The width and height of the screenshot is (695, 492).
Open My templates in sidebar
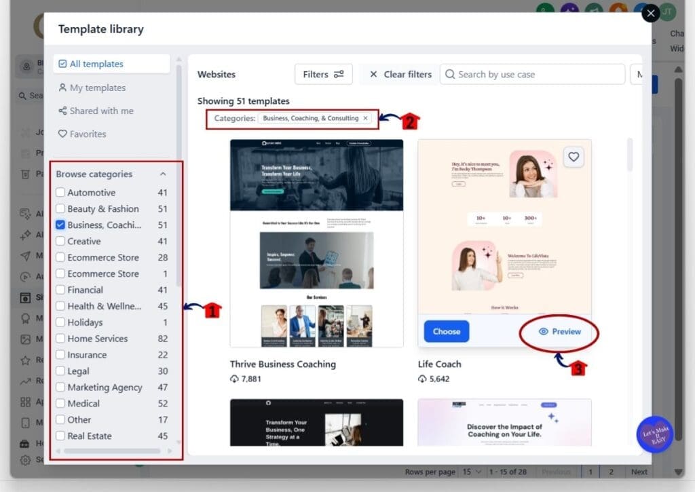(x=92, y=88)
